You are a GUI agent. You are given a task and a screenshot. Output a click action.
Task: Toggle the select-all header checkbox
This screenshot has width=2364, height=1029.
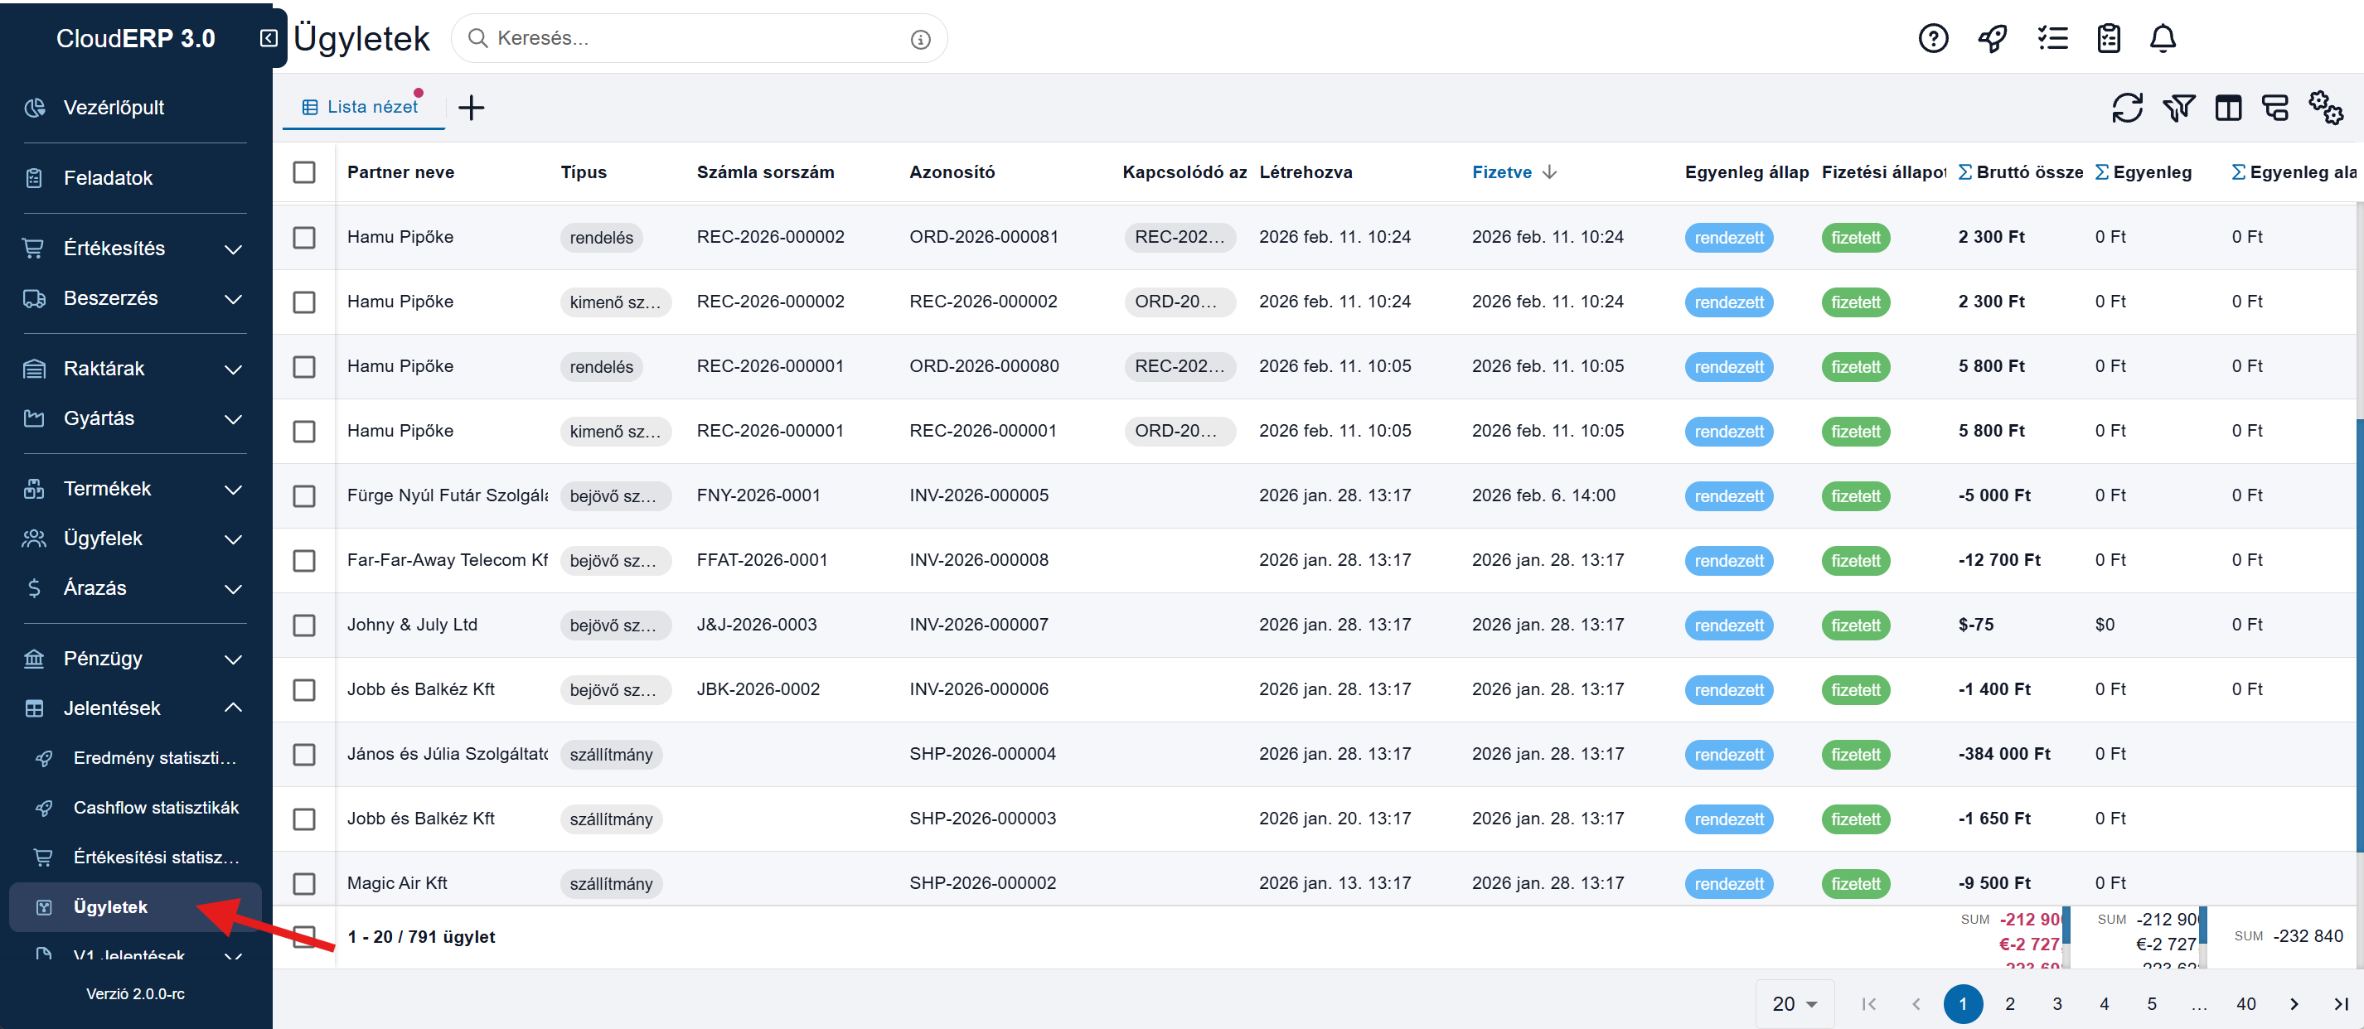(x=303, y=172)
